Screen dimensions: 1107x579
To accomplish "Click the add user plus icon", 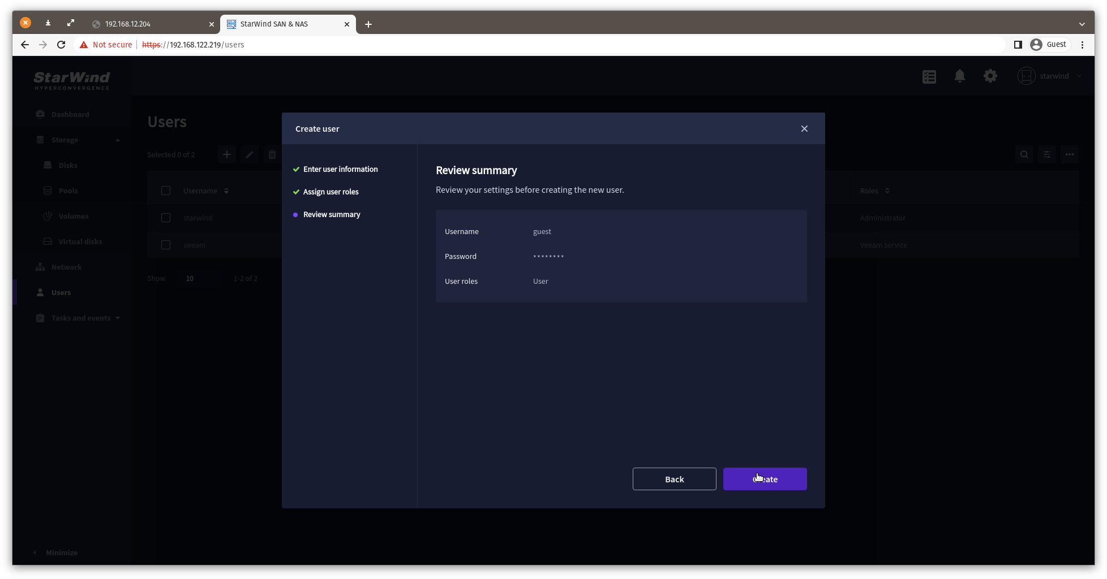I will point(226,154).
